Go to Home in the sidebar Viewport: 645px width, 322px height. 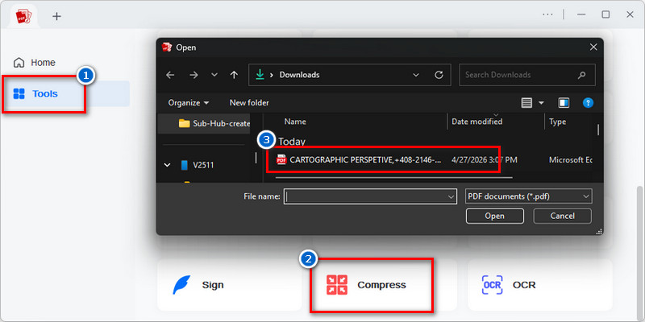[35, 63]
